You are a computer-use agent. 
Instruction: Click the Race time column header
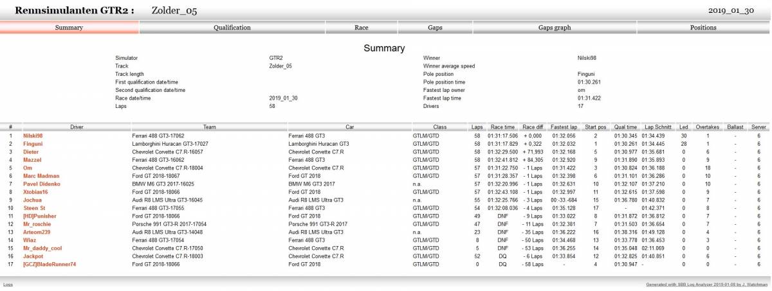[502, 127]
